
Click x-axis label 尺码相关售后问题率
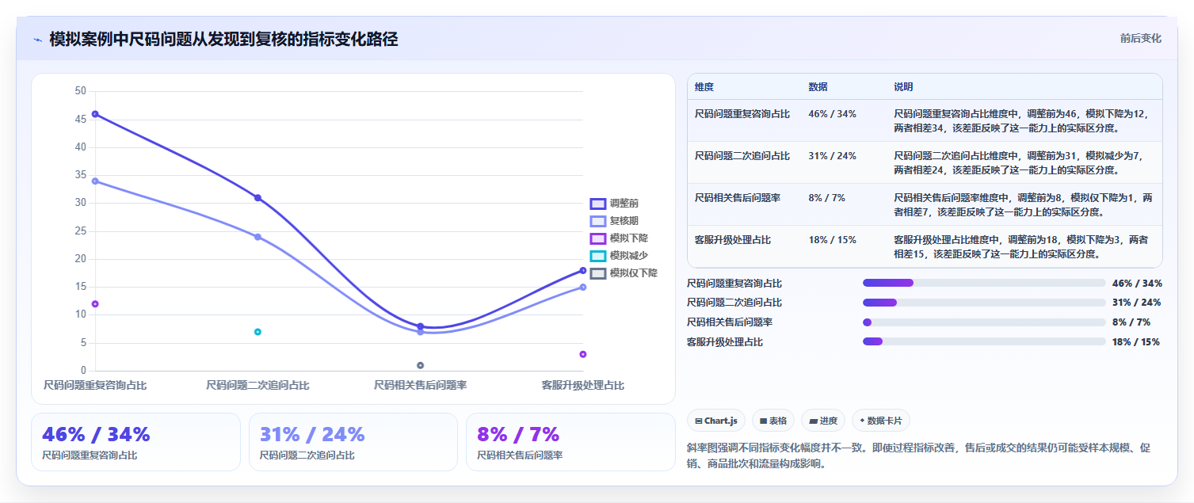coord(421,385)
